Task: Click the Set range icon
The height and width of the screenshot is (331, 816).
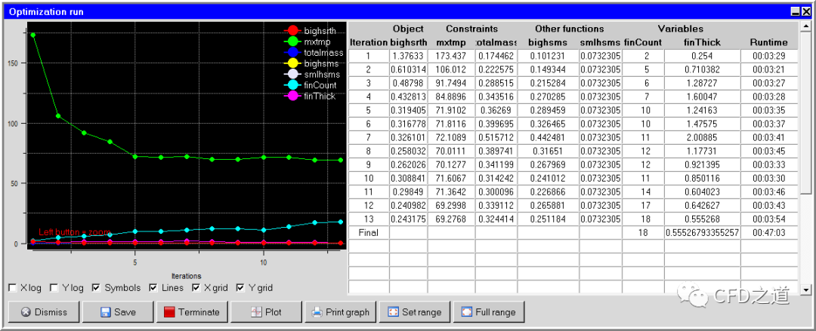Action: coord(392,312)
